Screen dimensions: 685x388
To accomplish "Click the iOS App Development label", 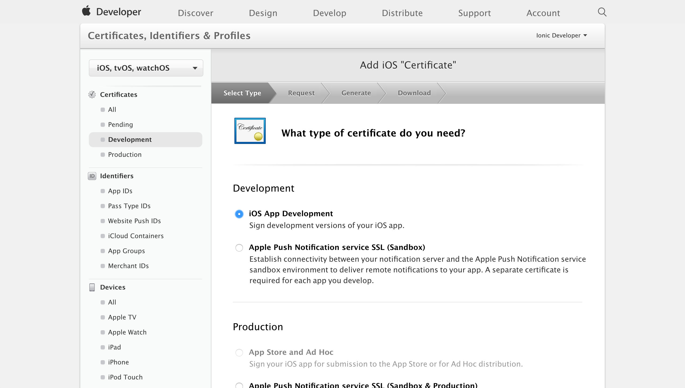I will point(291,214).
